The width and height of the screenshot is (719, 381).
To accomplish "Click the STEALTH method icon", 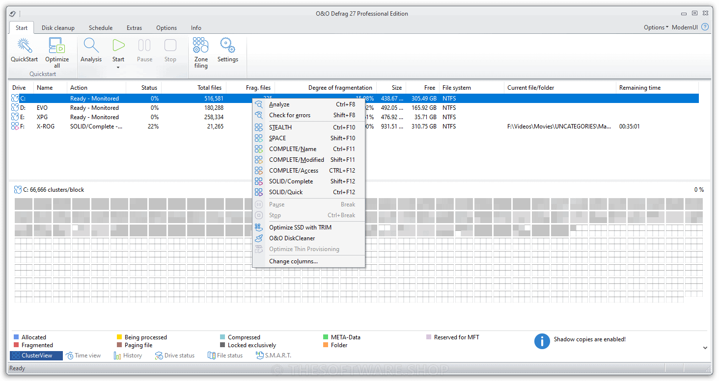I will tap(259, 127).
